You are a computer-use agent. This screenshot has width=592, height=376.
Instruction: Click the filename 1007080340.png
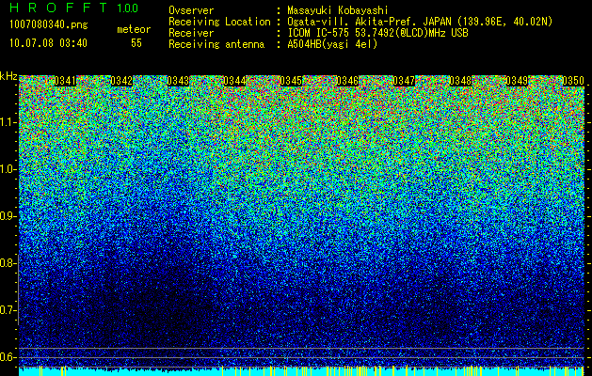pyautogui.click(x=49, y=25)
